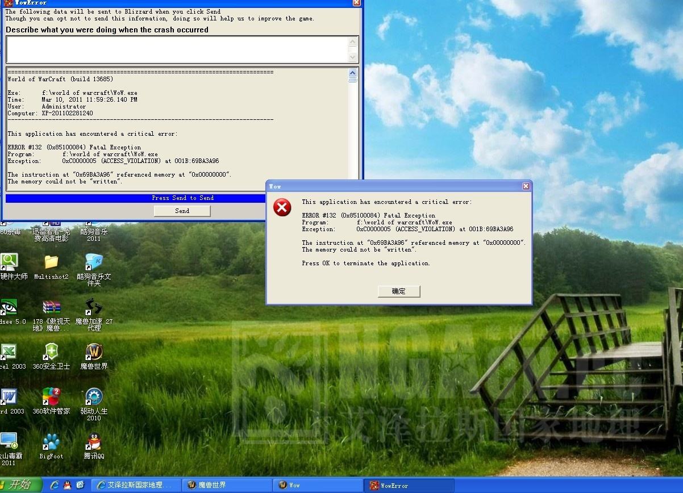Open 驱动人生 2010 desktop shortcut
Screen dimensions: 683x493
click(x=94, y=404)
